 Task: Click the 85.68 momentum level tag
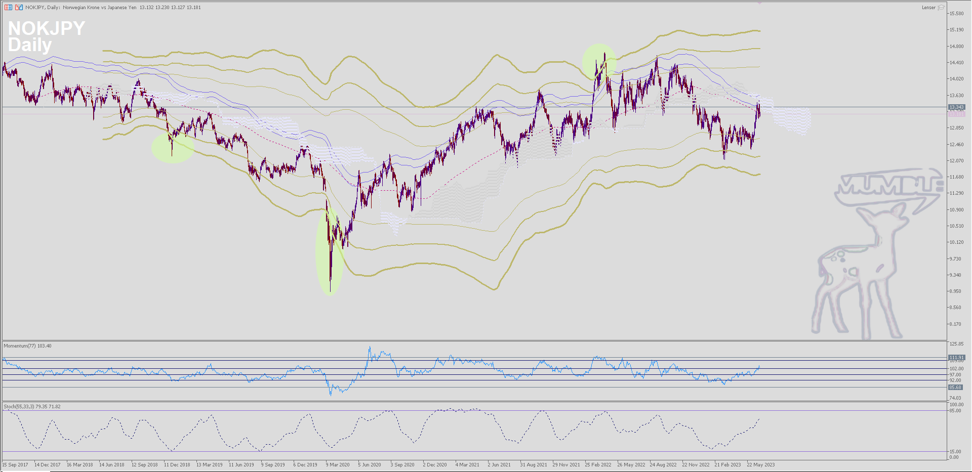(956, 387)
